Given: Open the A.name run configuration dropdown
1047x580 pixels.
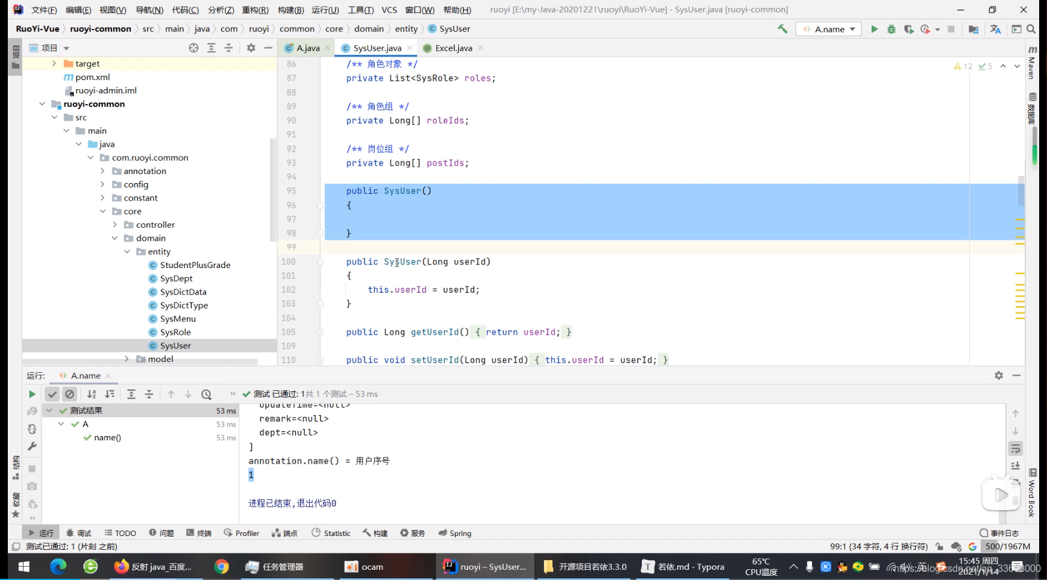Looking at the screenshot, I should click(828, 29).
